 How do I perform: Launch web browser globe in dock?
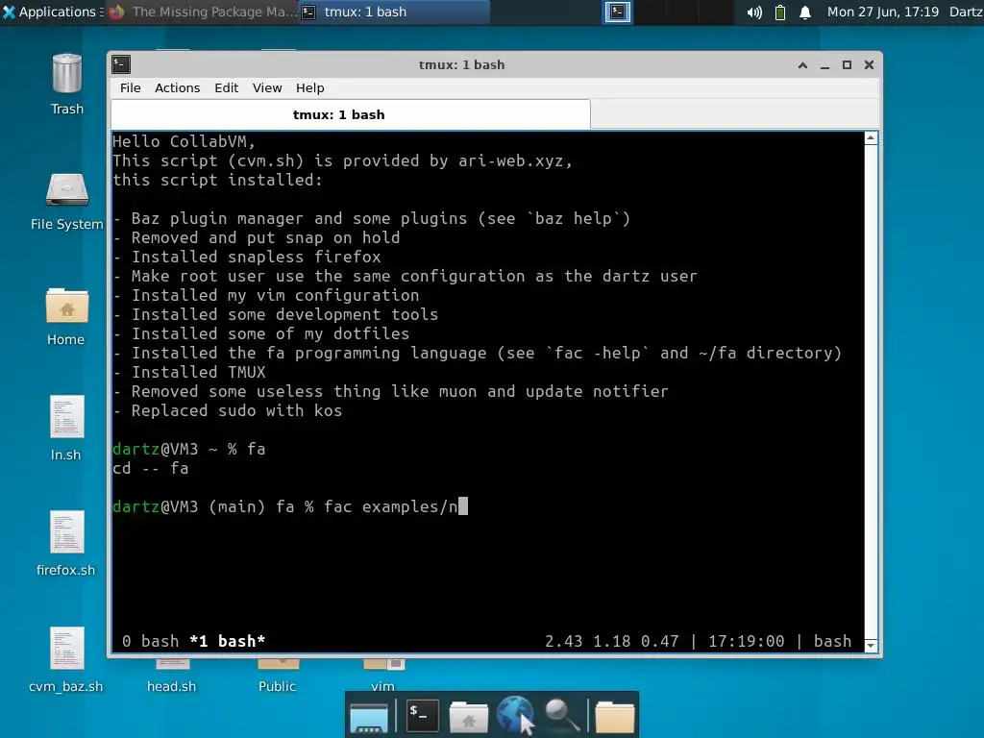pyautogui.click(x=515, y=715)
